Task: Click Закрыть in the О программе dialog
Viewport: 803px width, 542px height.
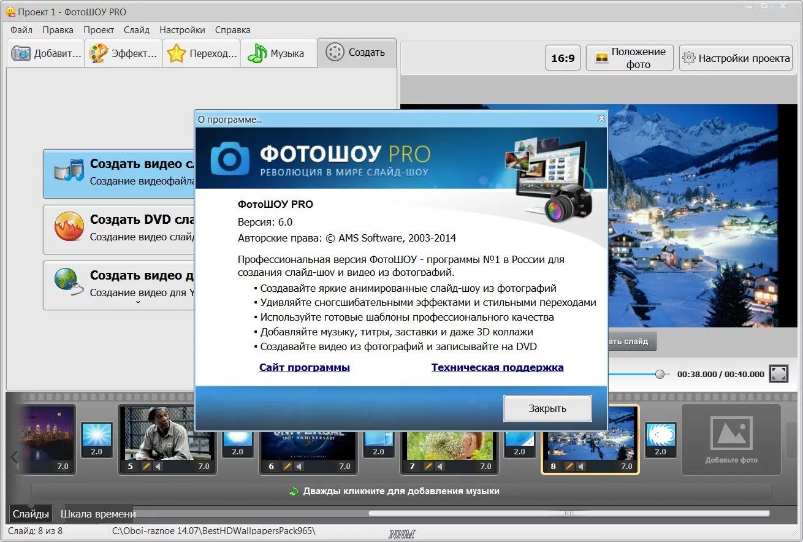Action: coord(547,408)
